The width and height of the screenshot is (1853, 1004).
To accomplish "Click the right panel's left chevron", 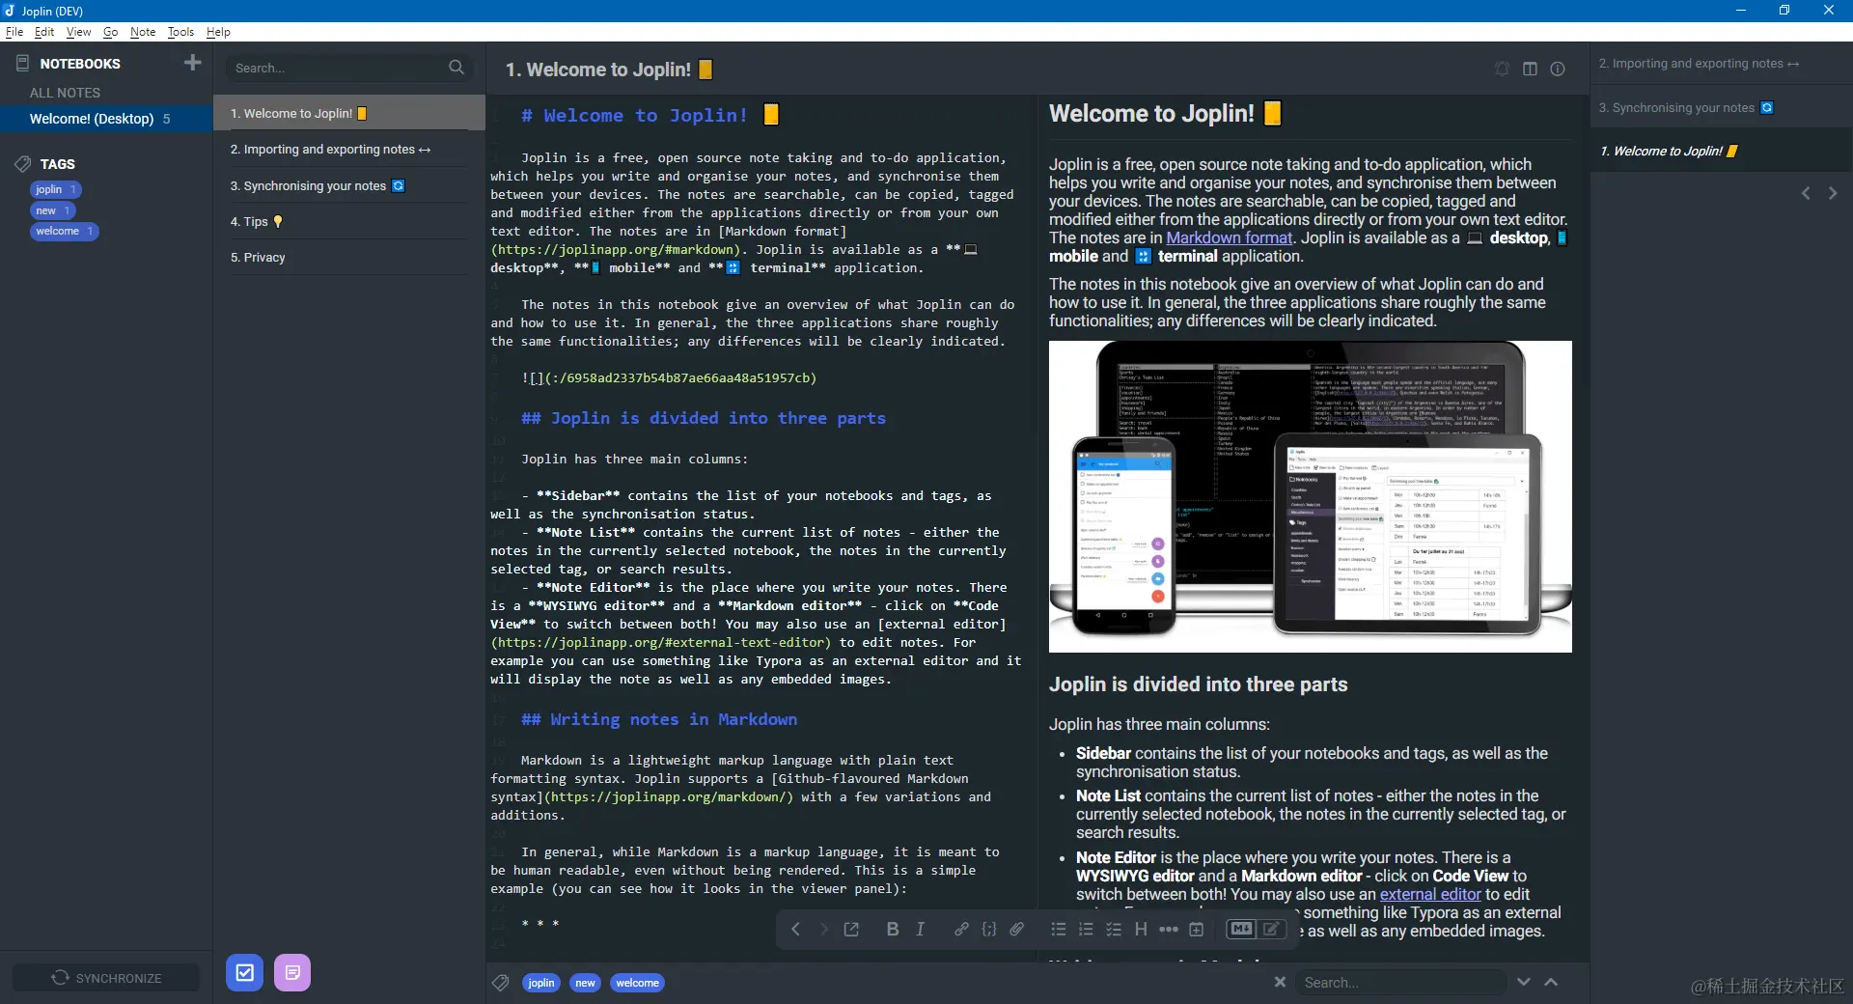I will [x=1806, y=193].
